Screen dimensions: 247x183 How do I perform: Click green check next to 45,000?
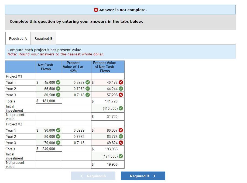coord(58,82)
